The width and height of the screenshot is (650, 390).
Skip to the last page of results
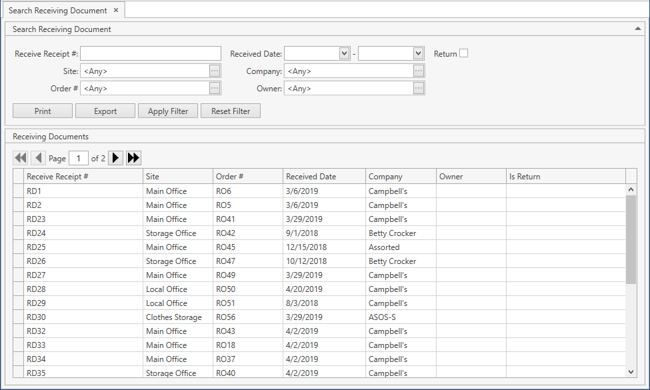click(x=133, y=157)
